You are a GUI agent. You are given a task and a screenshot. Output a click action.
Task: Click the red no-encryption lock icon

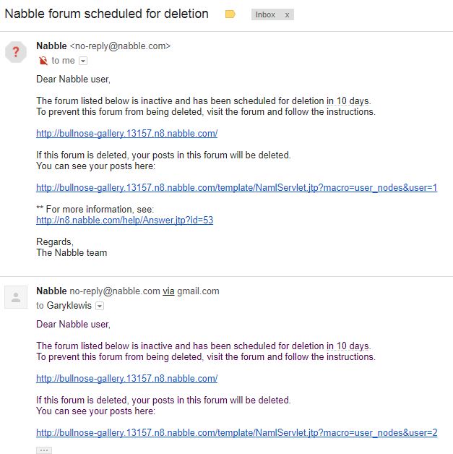pos(43,61)
